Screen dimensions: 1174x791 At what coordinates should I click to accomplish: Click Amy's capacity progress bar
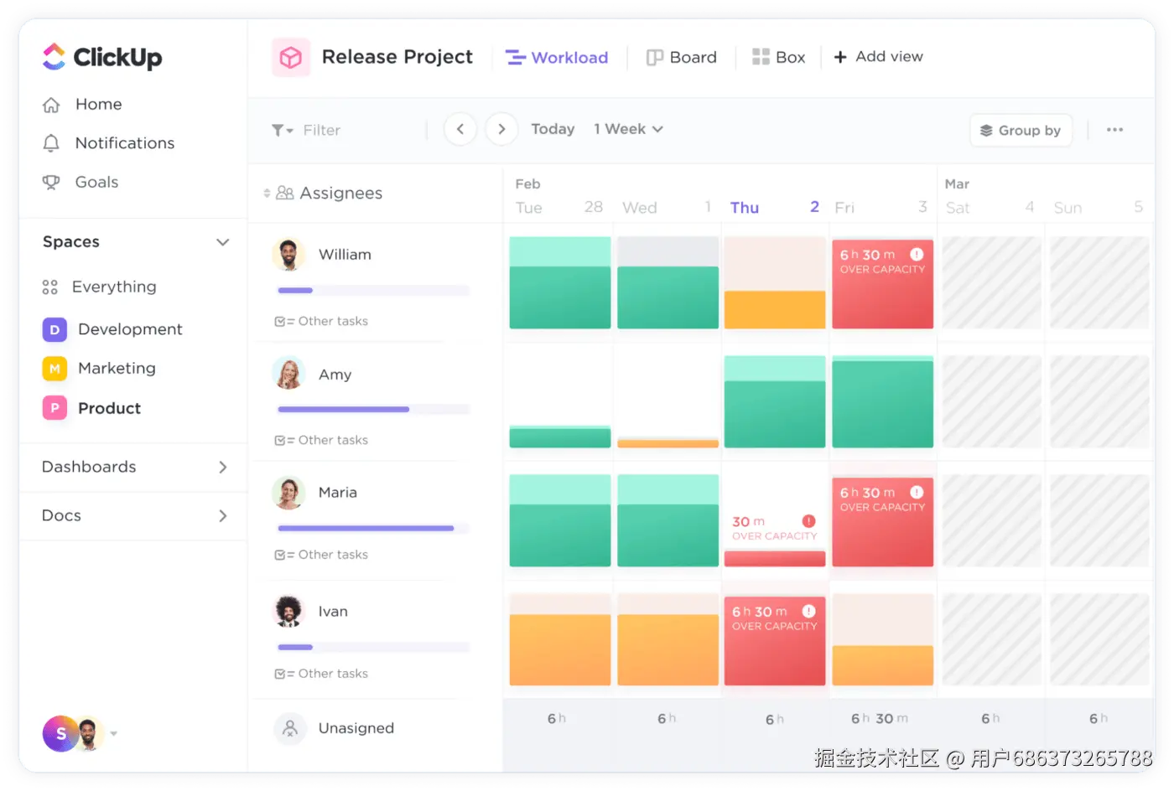[373, 410]
